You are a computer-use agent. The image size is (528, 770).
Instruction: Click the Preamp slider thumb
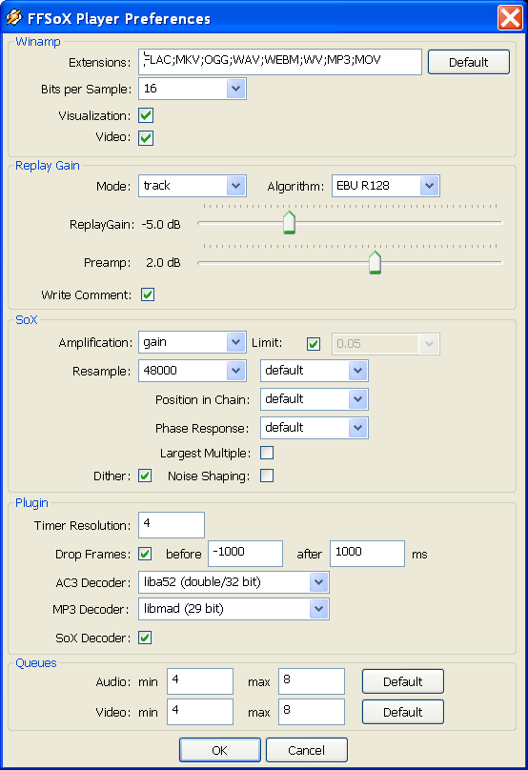pyautogui.click(x=375, y=262)
